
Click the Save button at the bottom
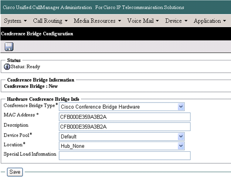click(x=15, y=172)
